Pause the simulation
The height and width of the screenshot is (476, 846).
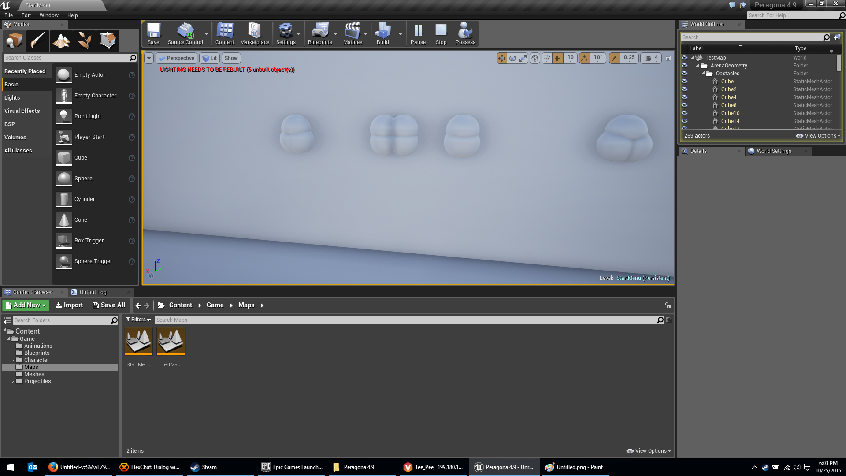418,33
